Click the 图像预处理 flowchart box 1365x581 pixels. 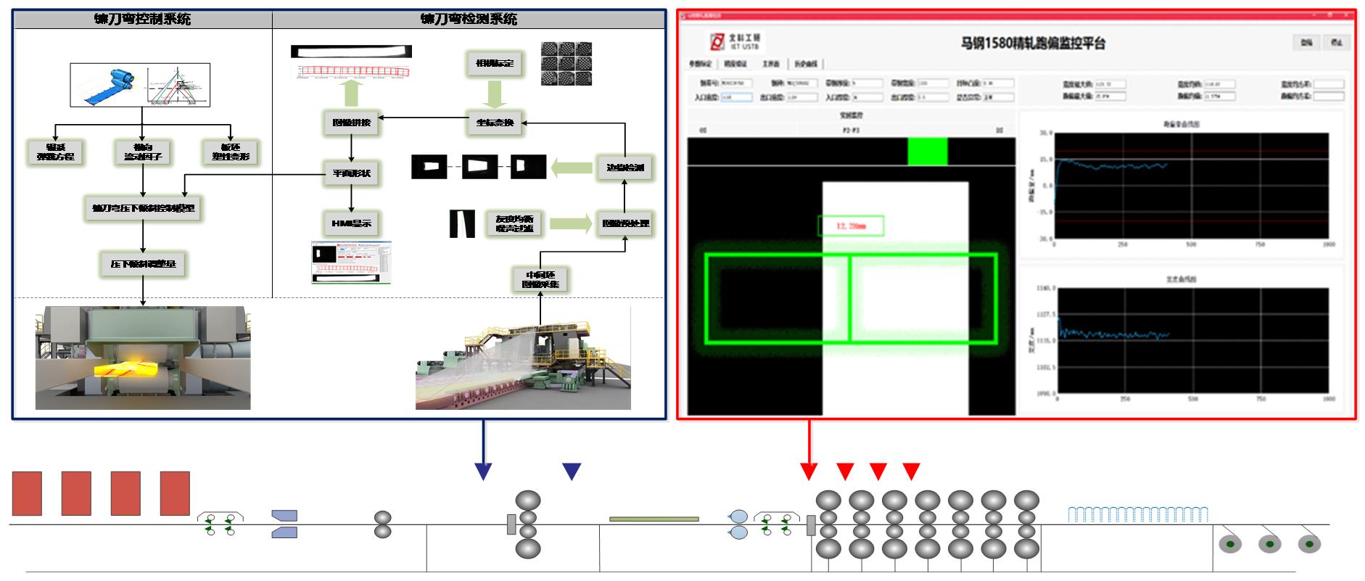(625, 223)
